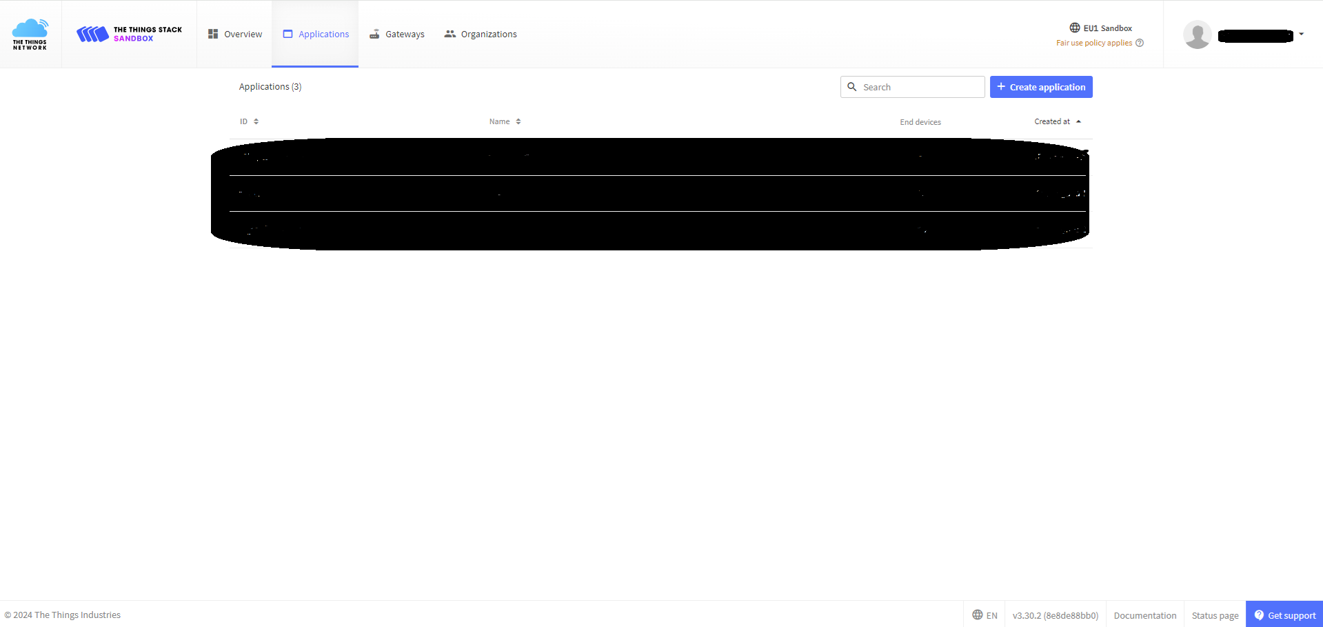Click The Things Network cloud logo
Viewport: 1323px width, 627px height.
[x=30, y=34]
